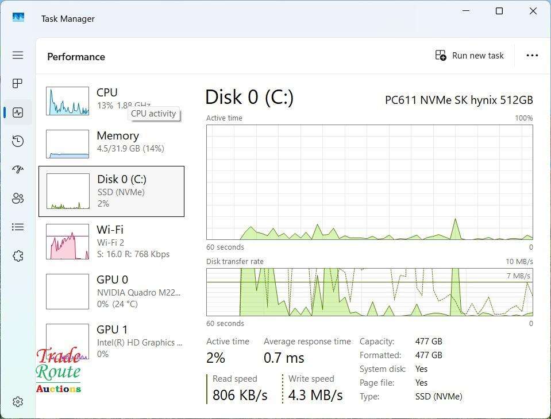This screenshot has height=419, width=551.
Task: Go to the Processes page icon
Action: tap(18, 84)
